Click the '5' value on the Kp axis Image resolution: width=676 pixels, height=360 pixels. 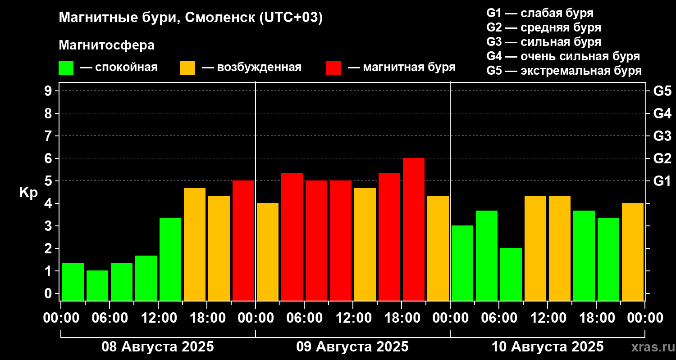(x=49, y=181)
